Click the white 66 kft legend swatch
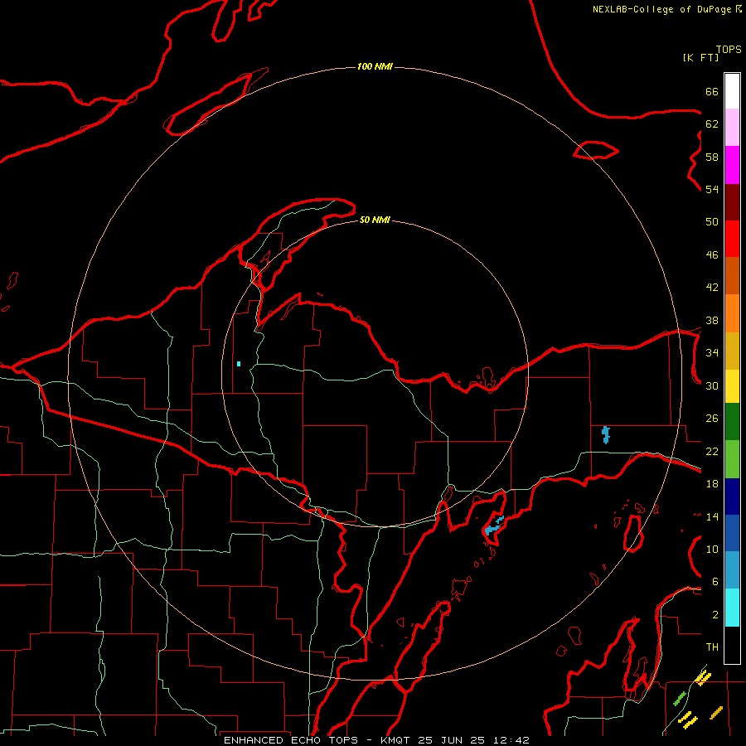The height and width of the screenshot is (746, 746). 732,91
